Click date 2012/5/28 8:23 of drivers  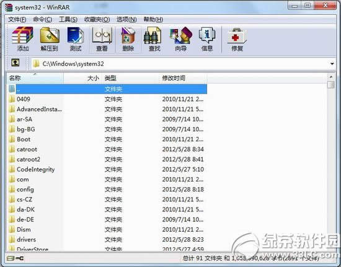click(183, 240)
